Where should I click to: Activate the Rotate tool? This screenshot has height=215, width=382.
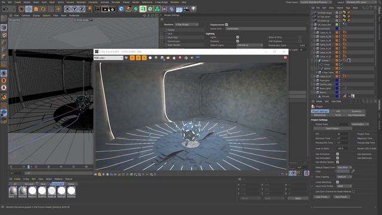point(44,9)
